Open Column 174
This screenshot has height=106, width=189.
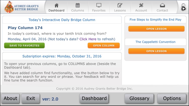pos(104,45)
